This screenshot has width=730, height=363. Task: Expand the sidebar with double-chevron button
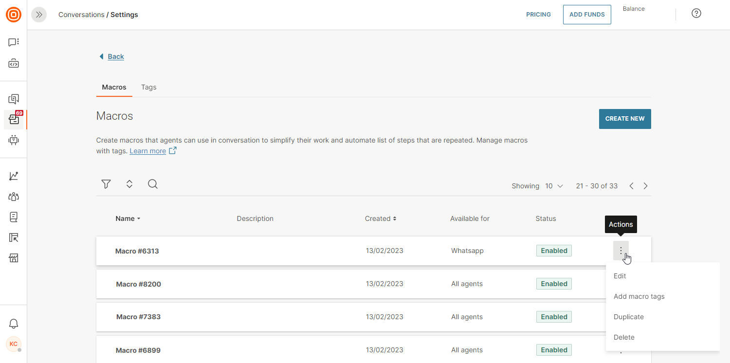pyautogui.click(x=39, y=15)
